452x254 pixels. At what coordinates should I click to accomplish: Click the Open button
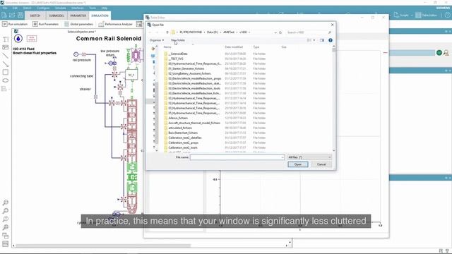298,164
